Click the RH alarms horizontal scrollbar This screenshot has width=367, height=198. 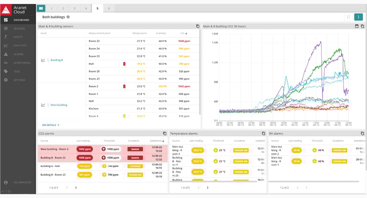(313, 181)
